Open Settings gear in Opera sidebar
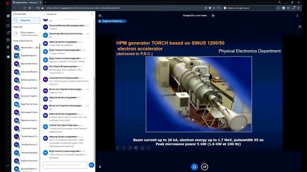307x172 pixels. click(8, 47)
